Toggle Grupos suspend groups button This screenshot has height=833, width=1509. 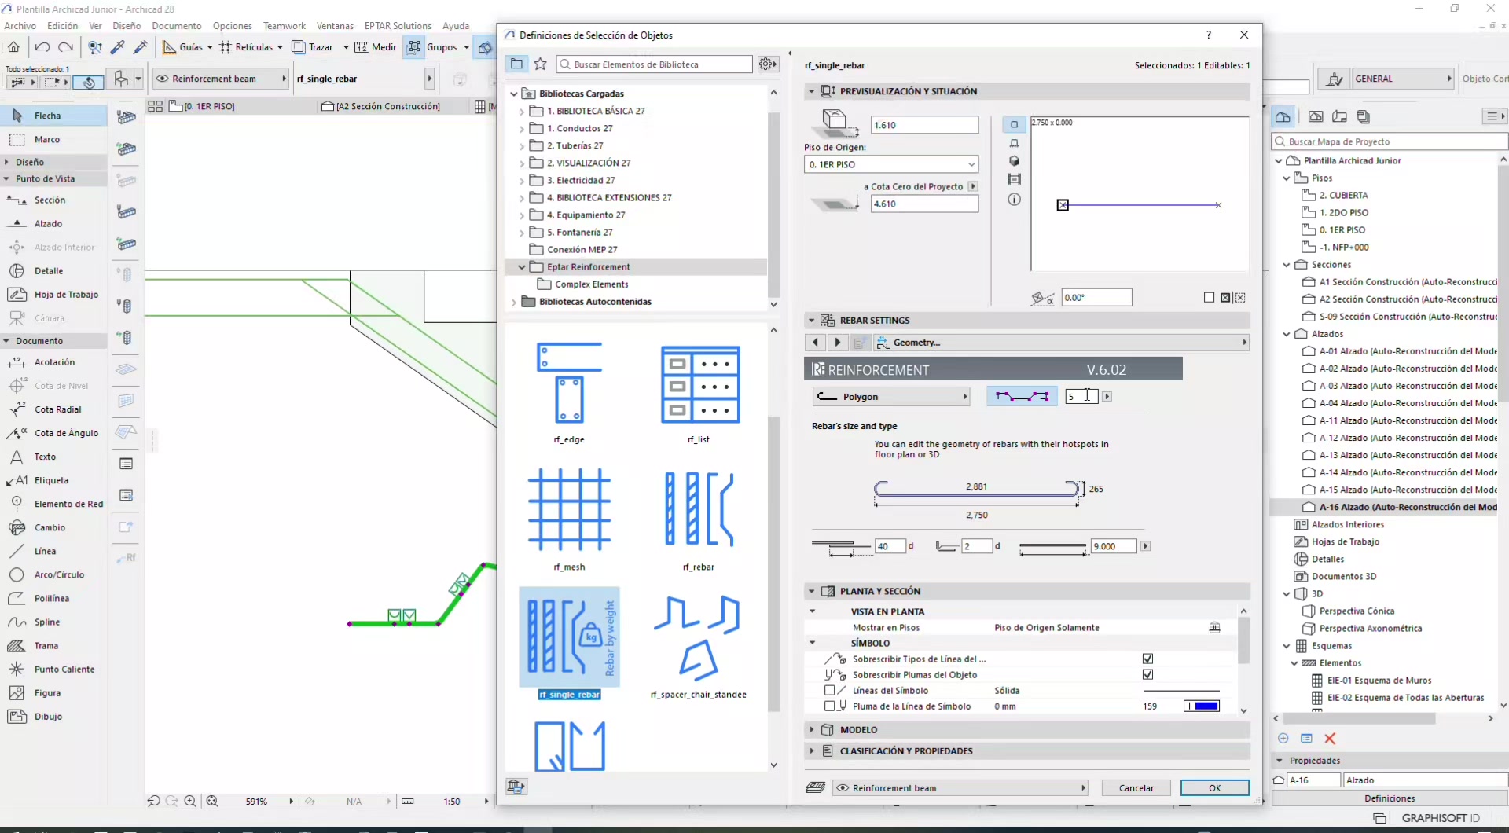(413, 47)
